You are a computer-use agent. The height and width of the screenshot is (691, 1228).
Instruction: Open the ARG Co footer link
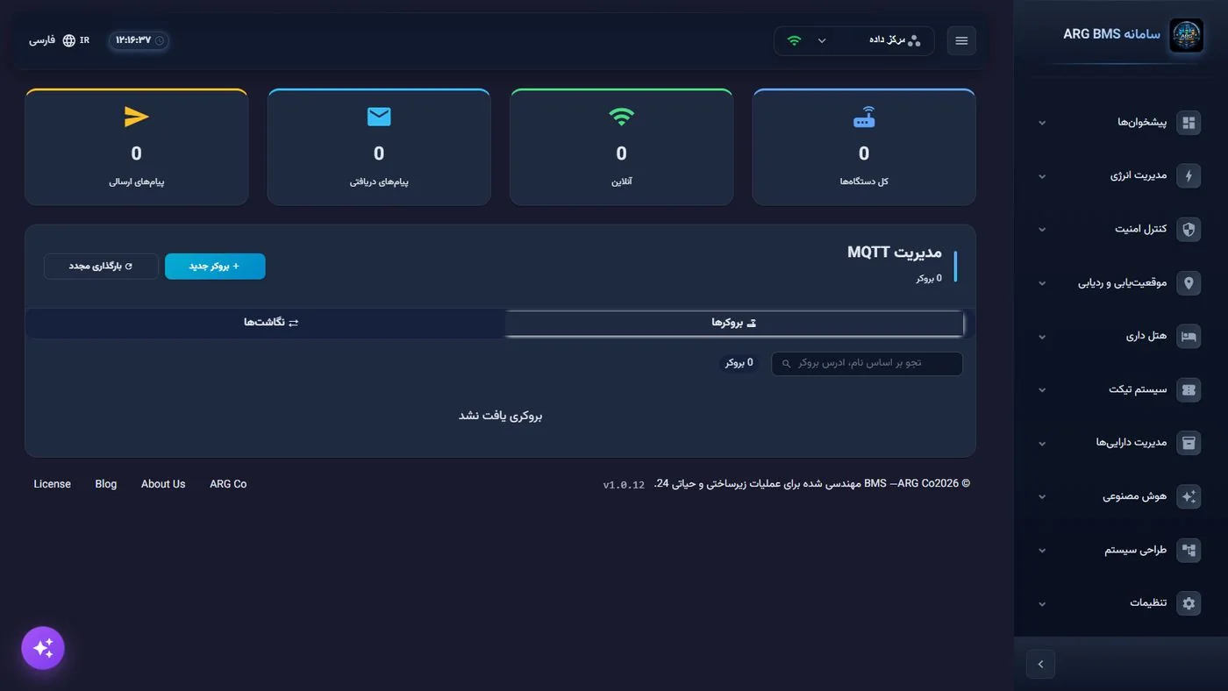(228, 484)
